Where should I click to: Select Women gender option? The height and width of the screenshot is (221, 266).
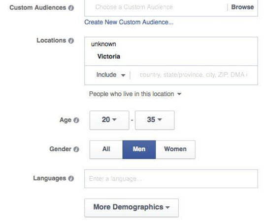point(175,149)
